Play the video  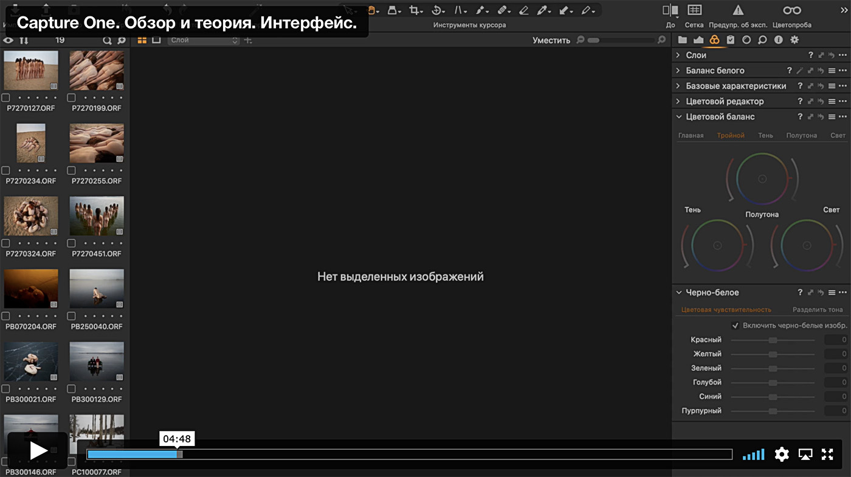38,450
